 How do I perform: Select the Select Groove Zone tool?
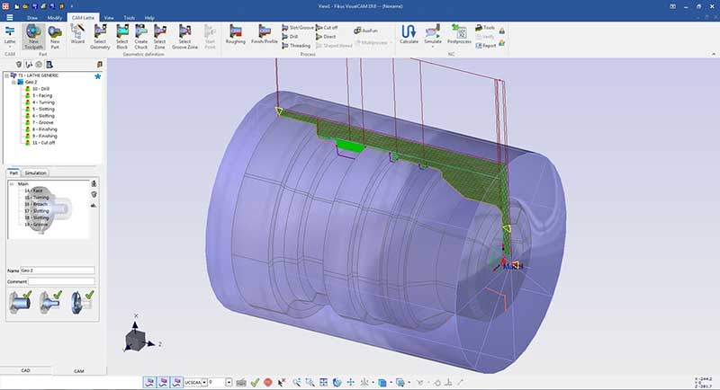(x=184, y=34)
